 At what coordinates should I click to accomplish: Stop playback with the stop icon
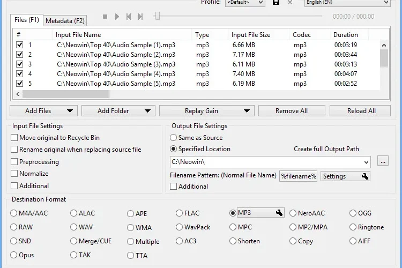point(105,17)
